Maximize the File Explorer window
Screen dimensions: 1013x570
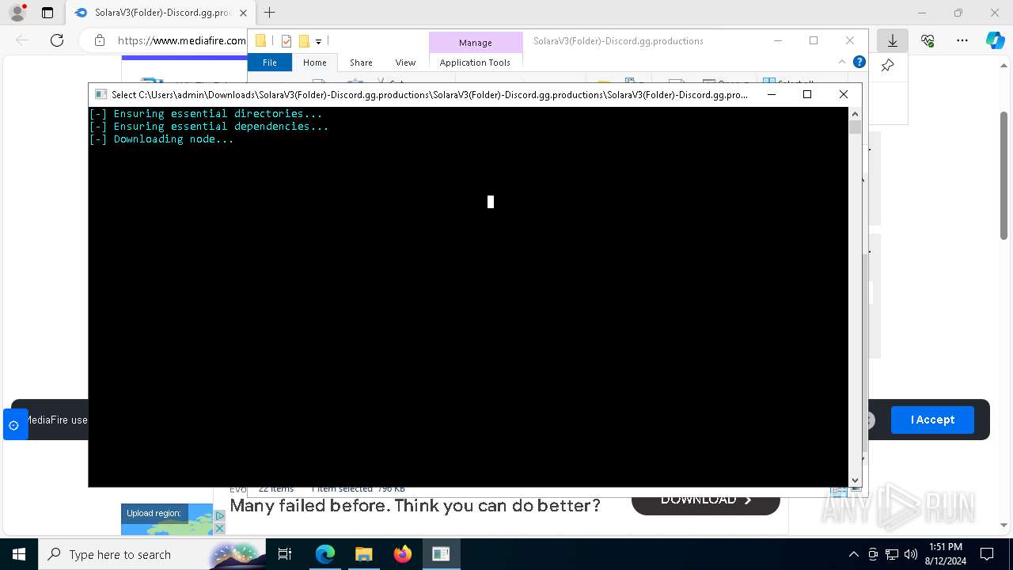pos(814,40)
